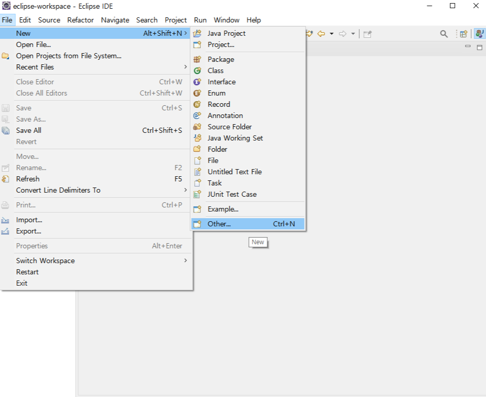Open the Edit menu
The width and height of the screenshot is (486, 397).
click(25, 20)
